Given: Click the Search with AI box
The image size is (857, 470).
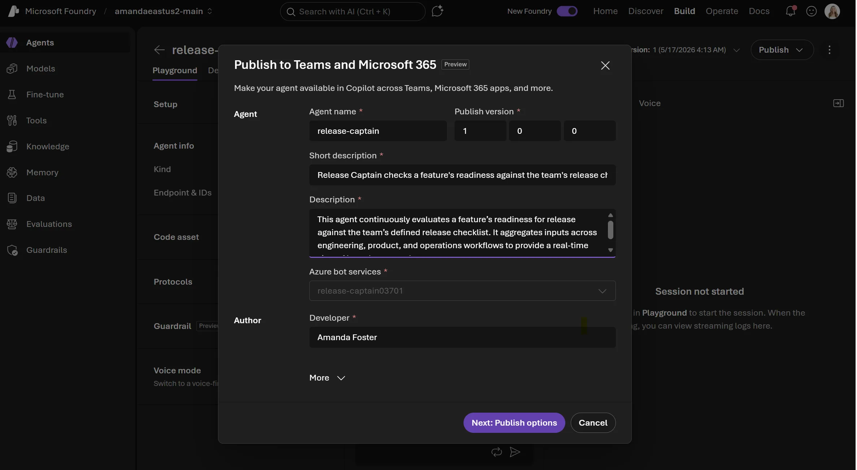Looking at the screenshot, I should [x=353, y=12].
